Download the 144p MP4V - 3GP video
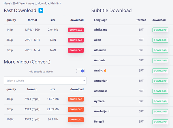The height and width of the screenshot is (128, 173). [x=76, y=30]
